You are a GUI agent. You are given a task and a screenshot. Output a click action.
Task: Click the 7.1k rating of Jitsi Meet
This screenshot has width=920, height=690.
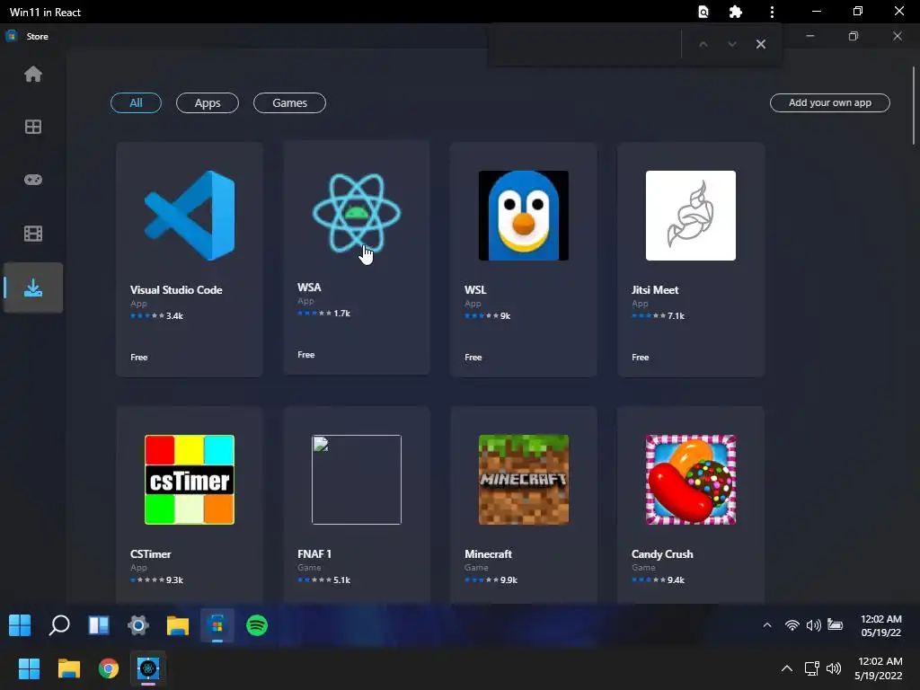(x=659, y=315)
